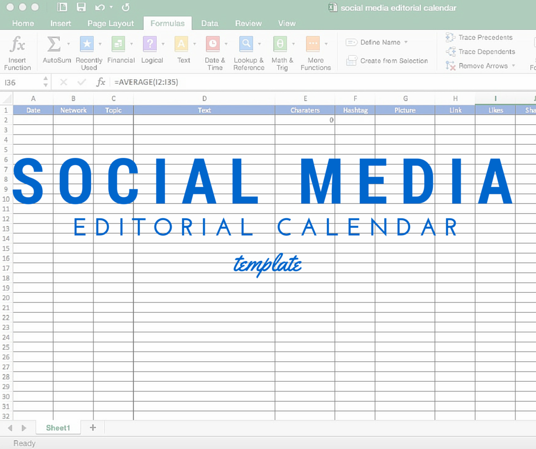Click the AutoSum sigma icon

54,44
